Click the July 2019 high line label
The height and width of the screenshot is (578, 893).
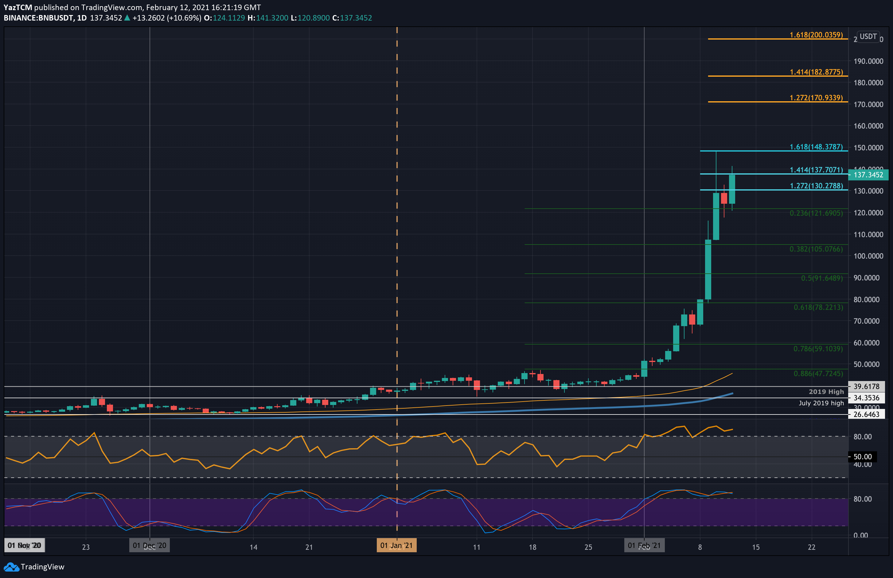[821, 403]
